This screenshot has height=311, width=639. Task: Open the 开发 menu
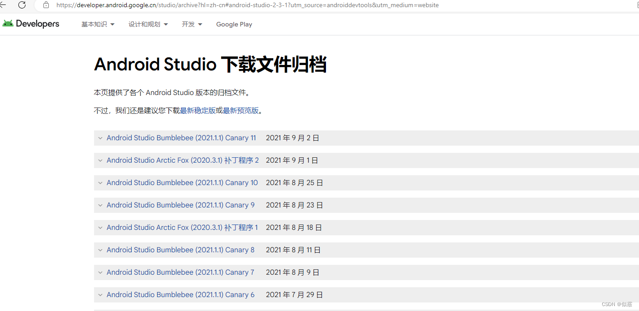[x=192, y=24]
